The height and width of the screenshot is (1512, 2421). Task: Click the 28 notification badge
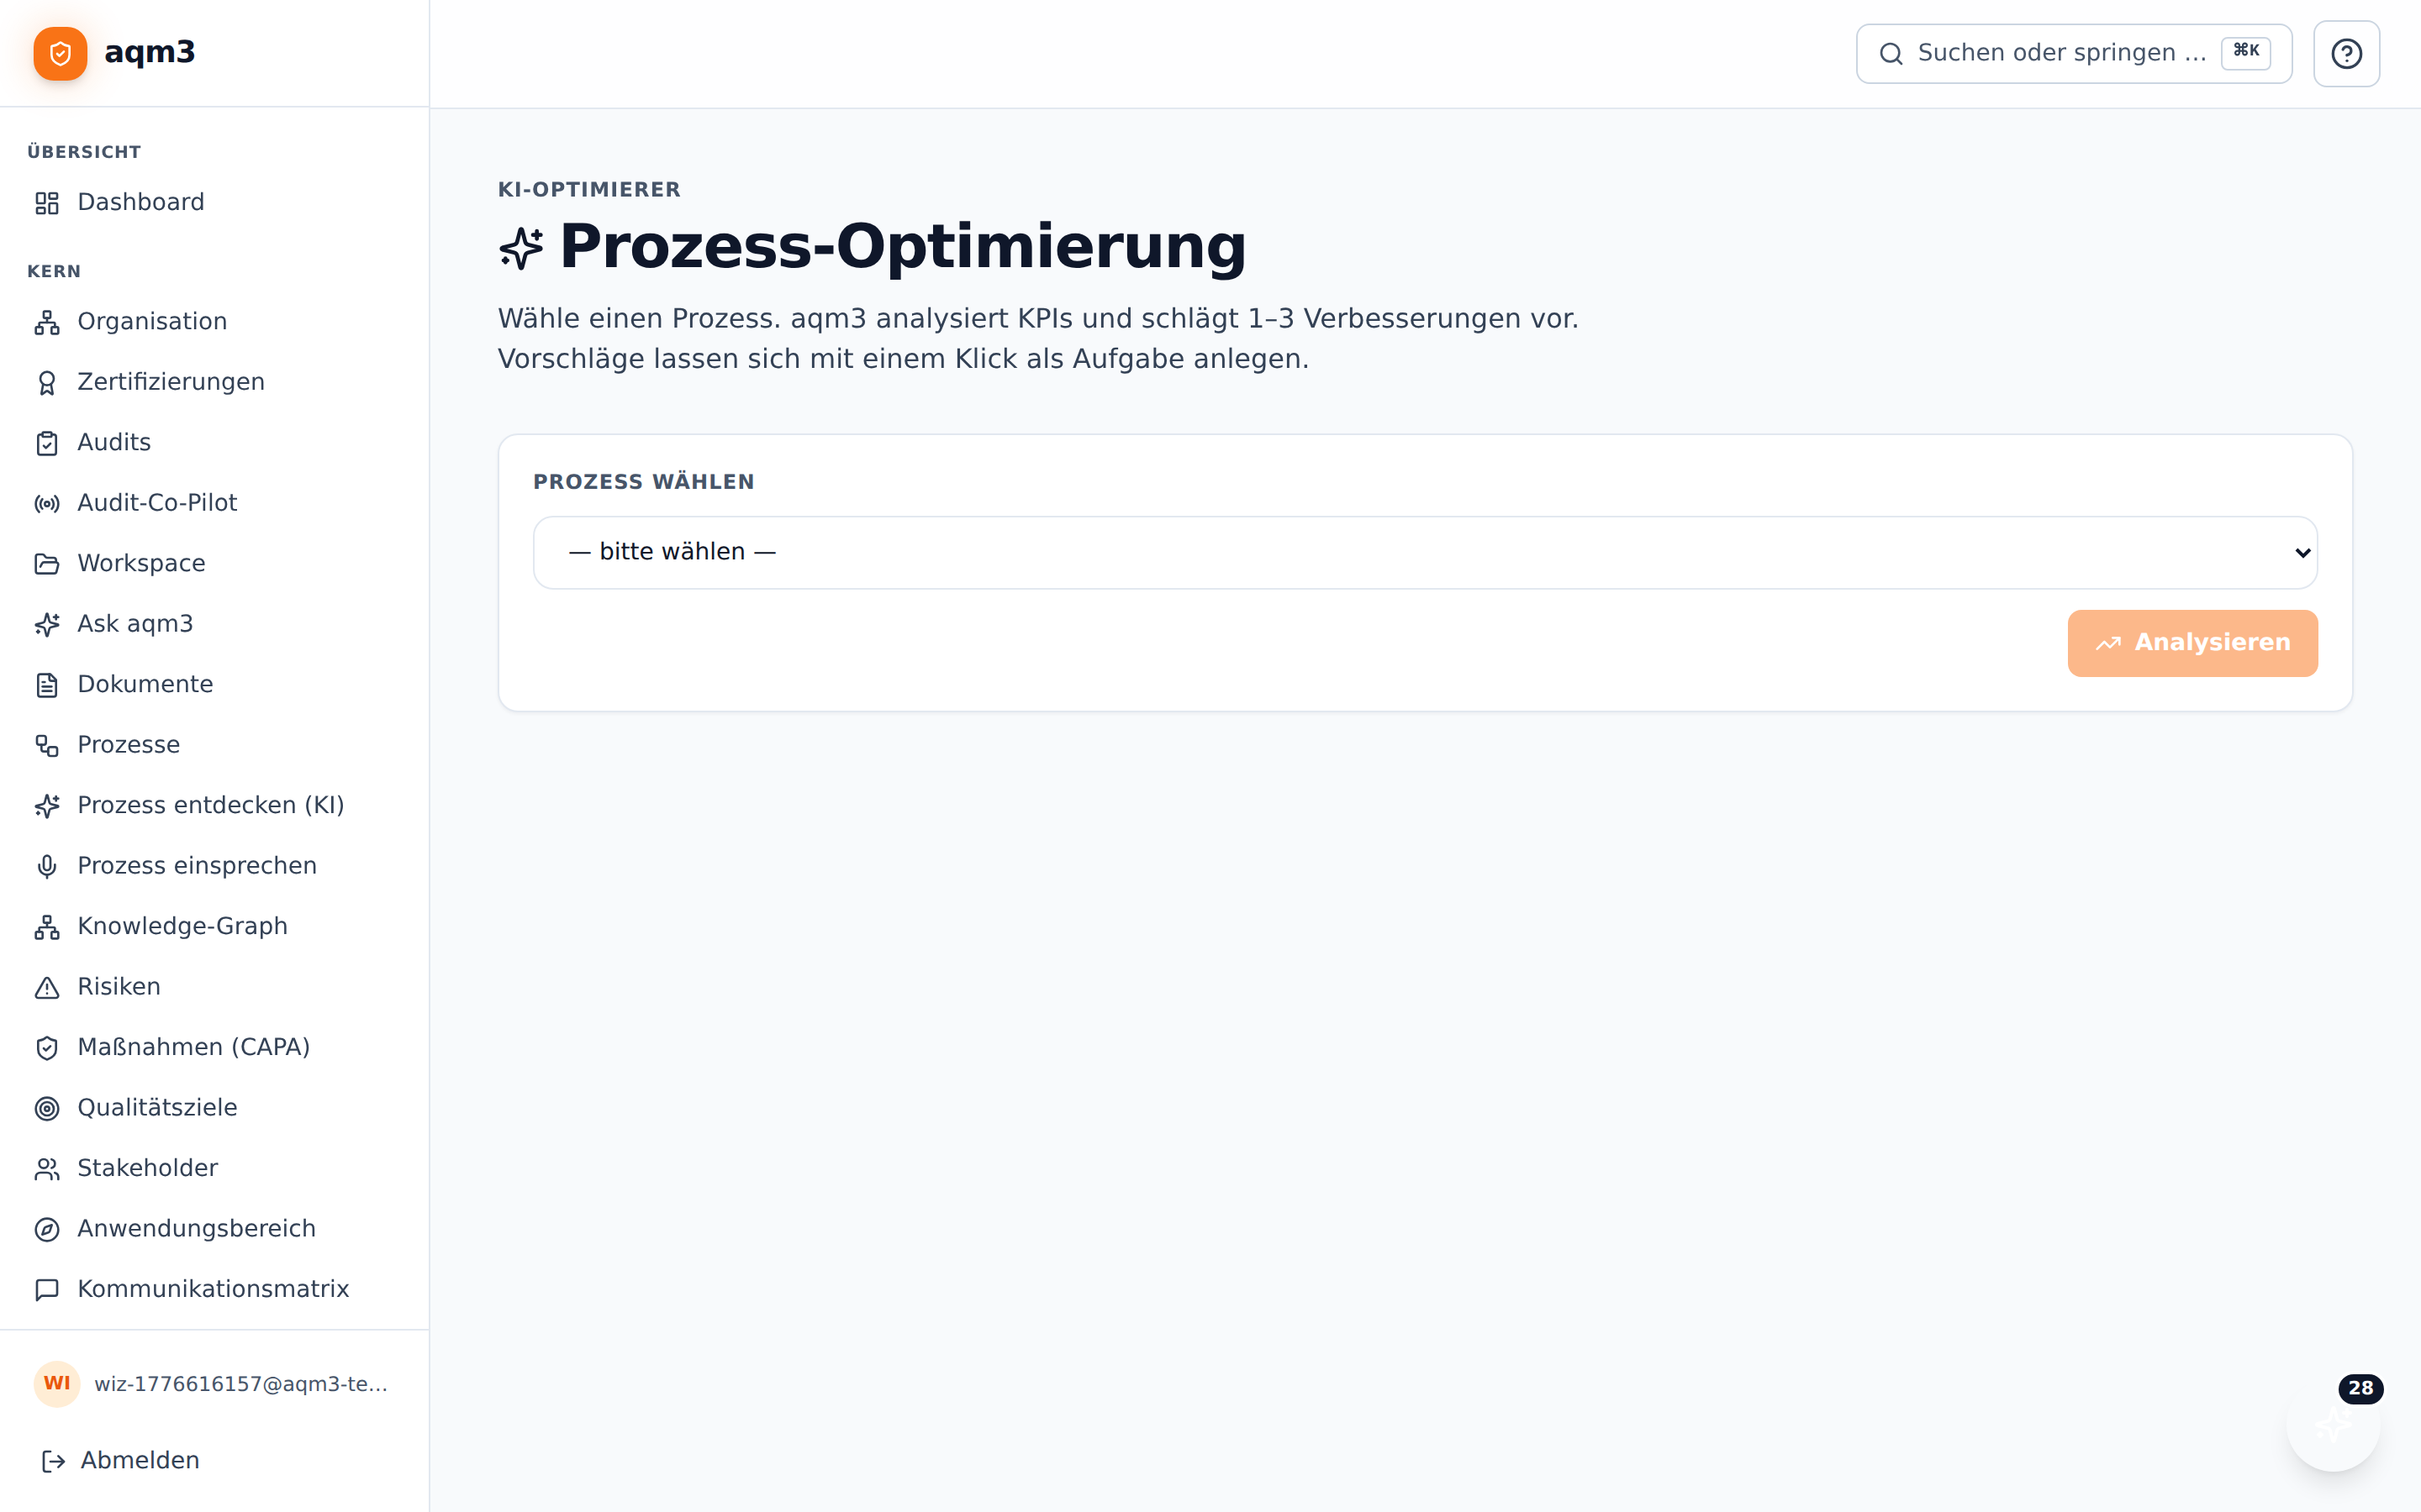click(2360, 1388)
